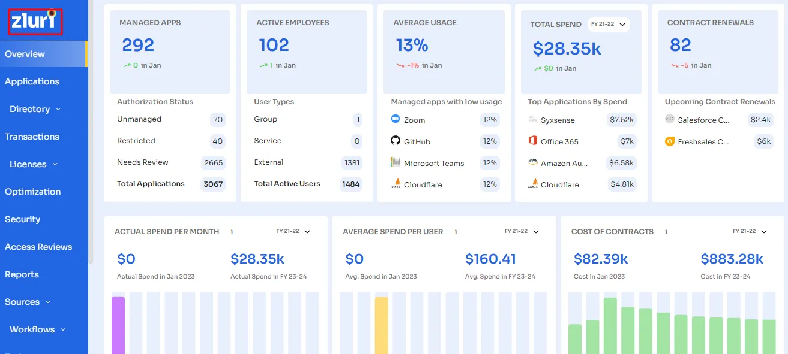Click the purple bar in Actual Spend chart
Viewport: 788px width, 354px height.
tap(118, 325)
